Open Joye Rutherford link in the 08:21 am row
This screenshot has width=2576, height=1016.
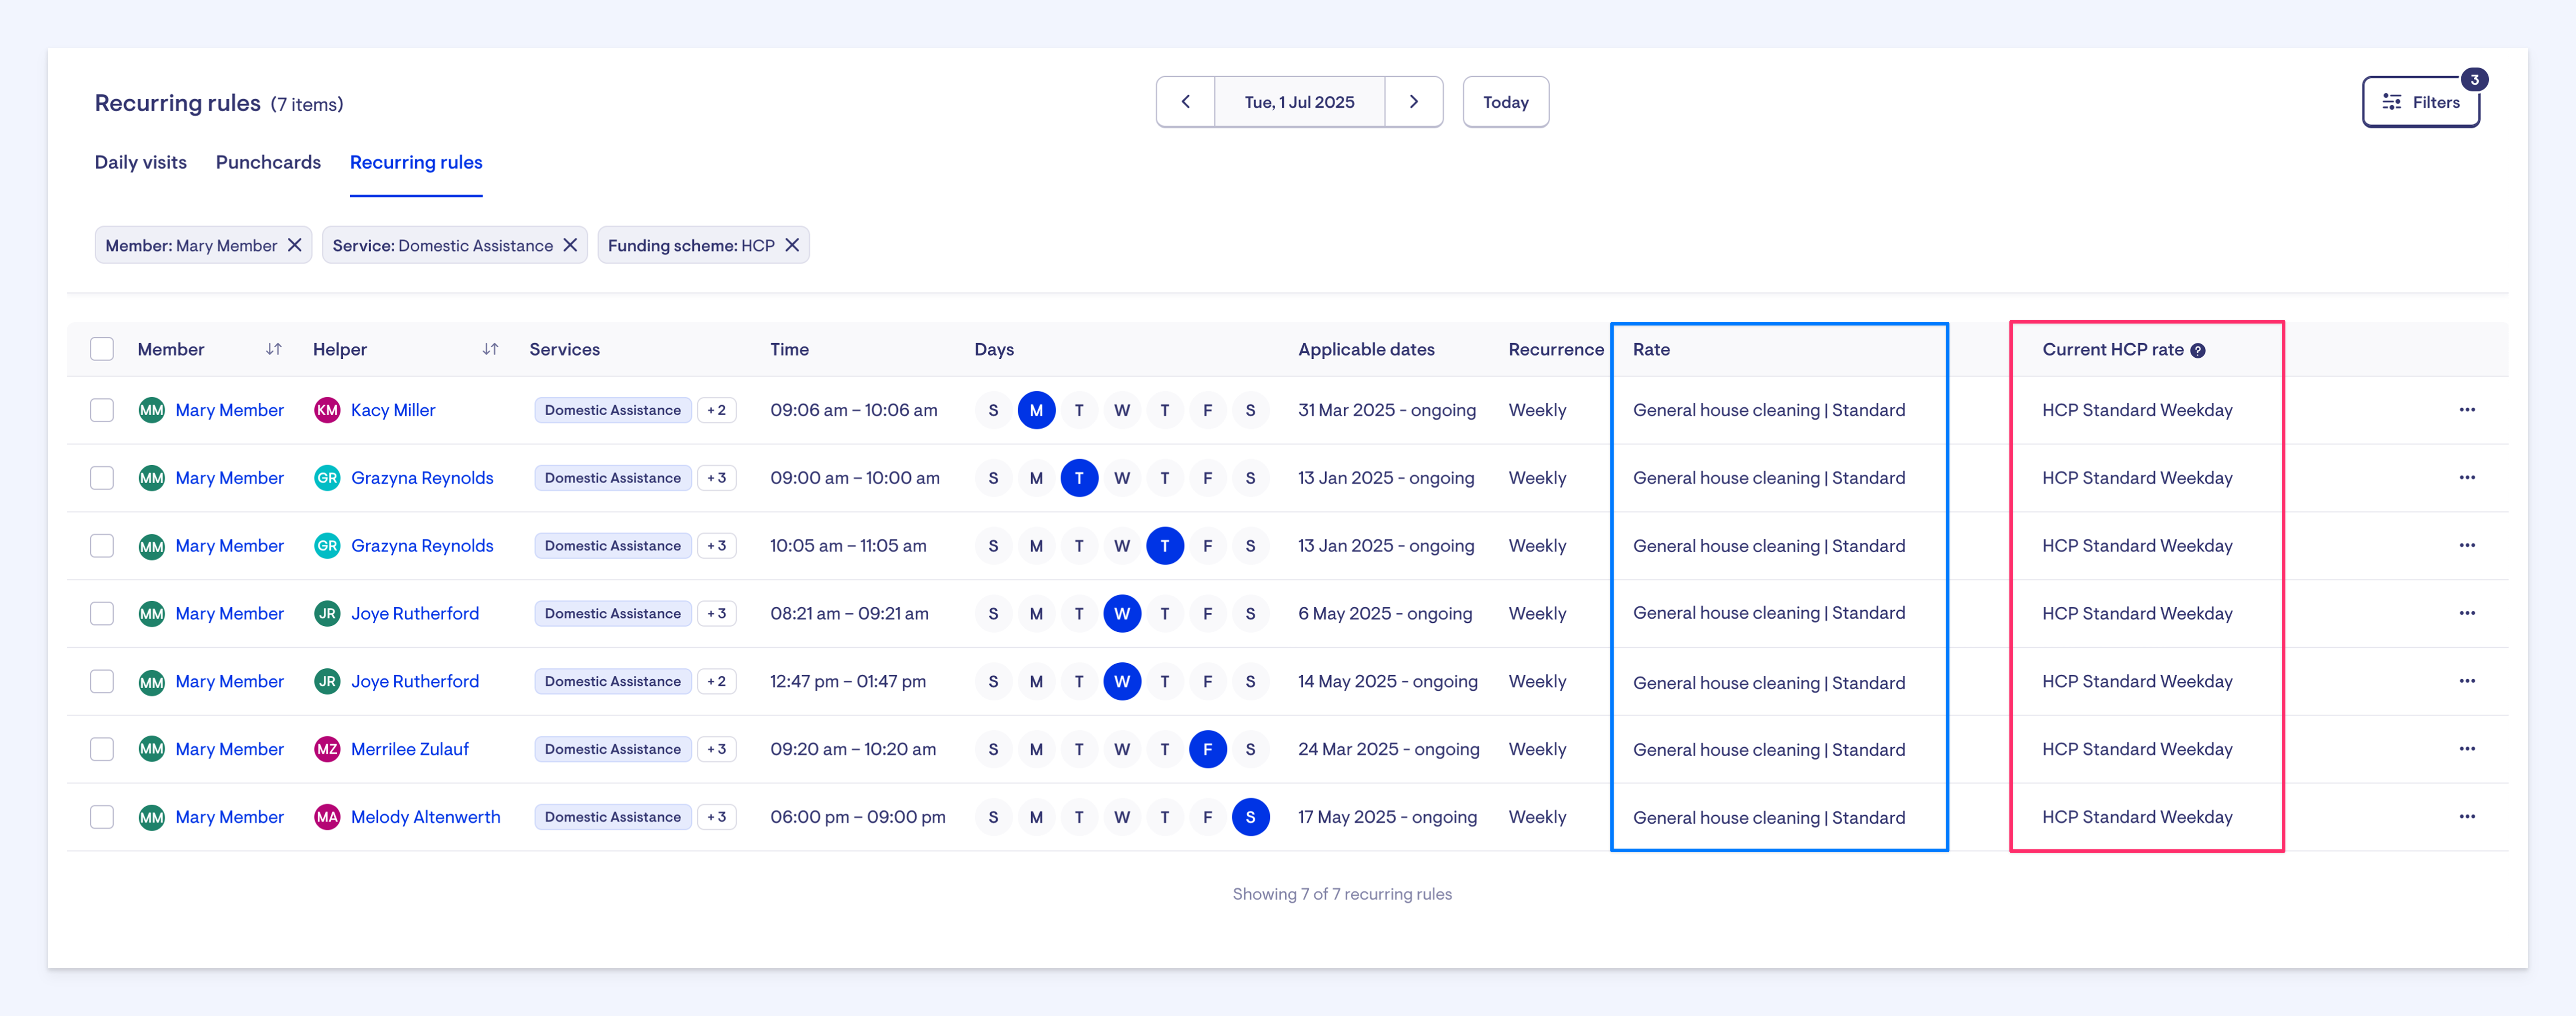pos(415,613)
